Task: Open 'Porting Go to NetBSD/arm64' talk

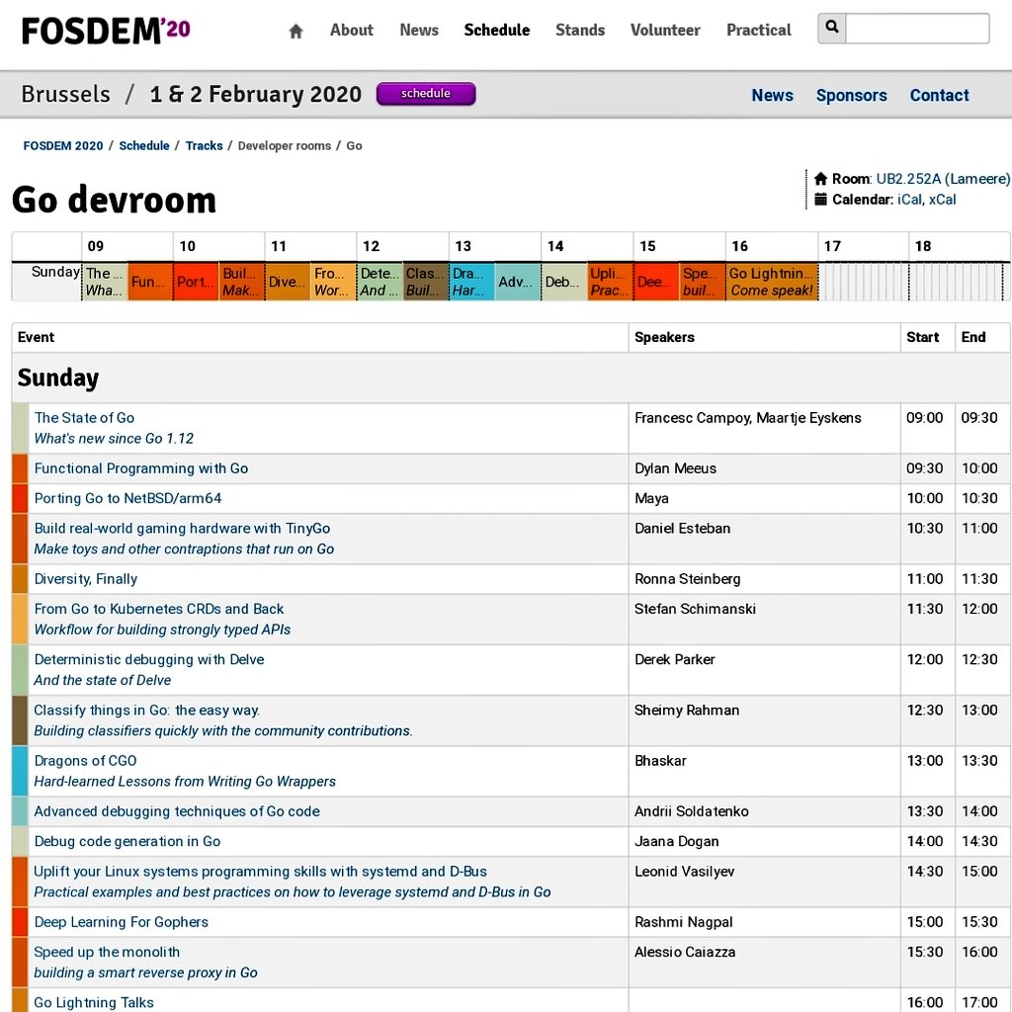Action: coord(127,498)
